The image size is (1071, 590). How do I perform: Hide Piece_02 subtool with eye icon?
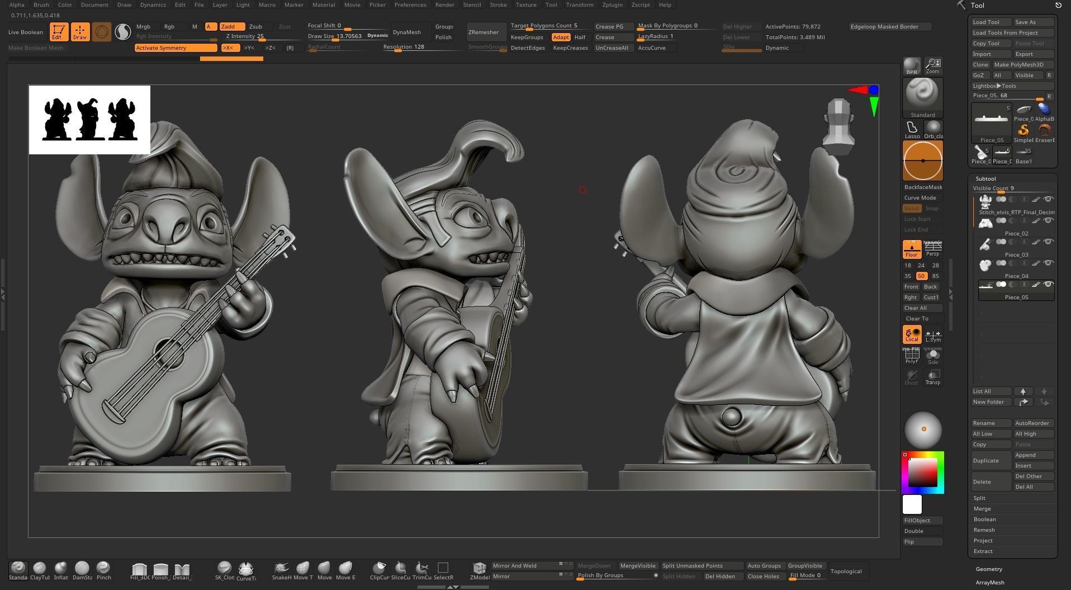click(1049, 220)
